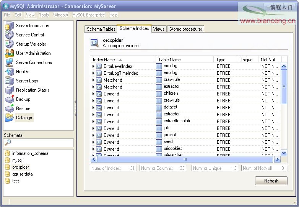Select the qquserdata schema

pos(23,174)
